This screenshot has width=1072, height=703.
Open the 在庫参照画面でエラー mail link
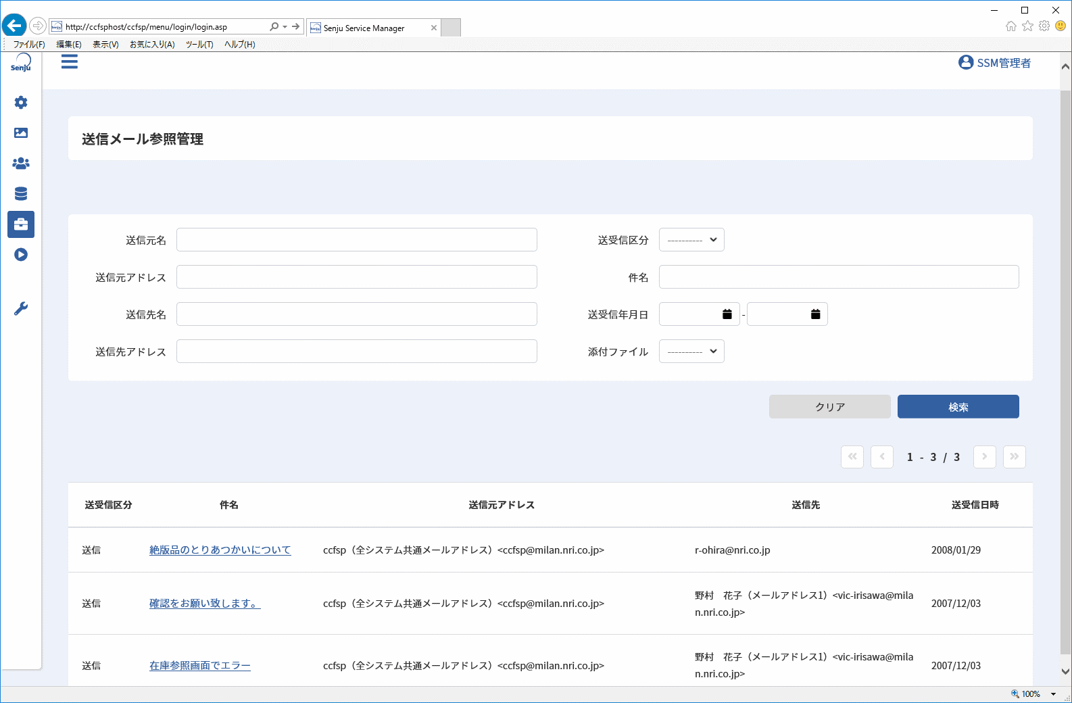(x=200, y=666)
